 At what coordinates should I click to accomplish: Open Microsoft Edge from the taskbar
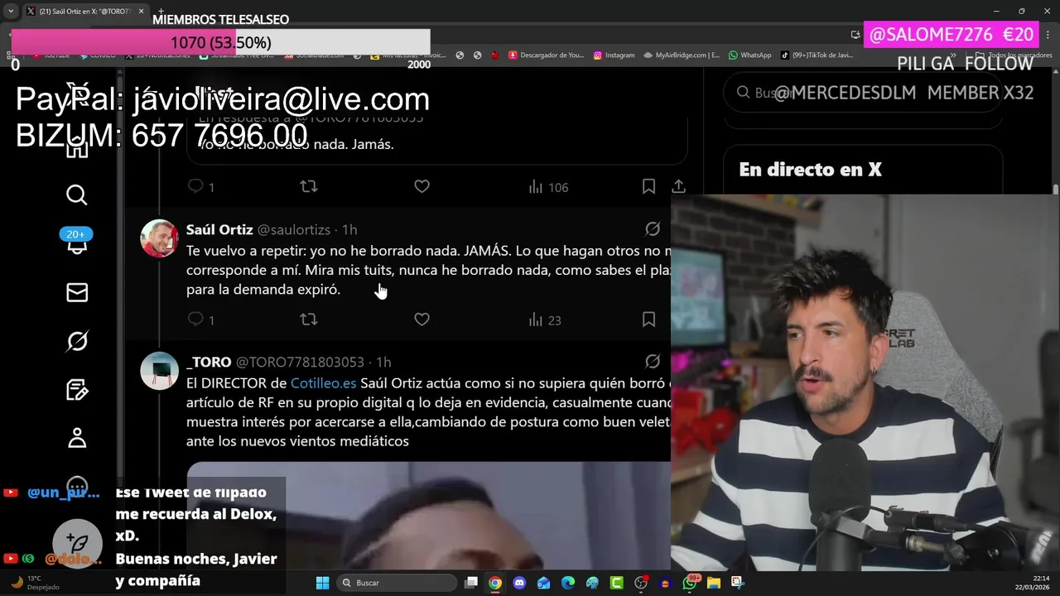tap(568, 583)
